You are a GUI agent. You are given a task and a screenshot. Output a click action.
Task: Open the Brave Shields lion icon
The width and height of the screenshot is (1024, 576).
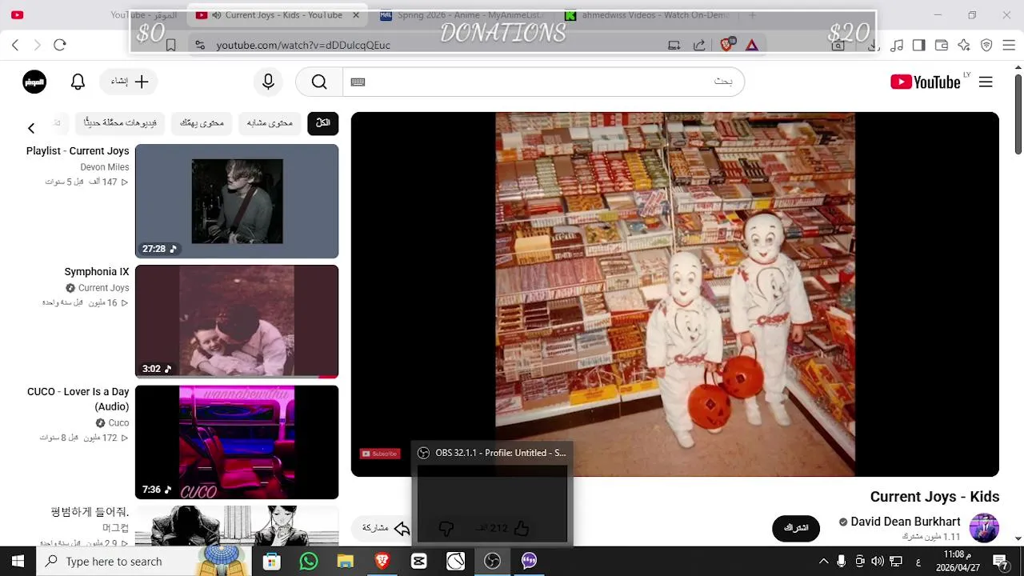click(x=726, y=46)
